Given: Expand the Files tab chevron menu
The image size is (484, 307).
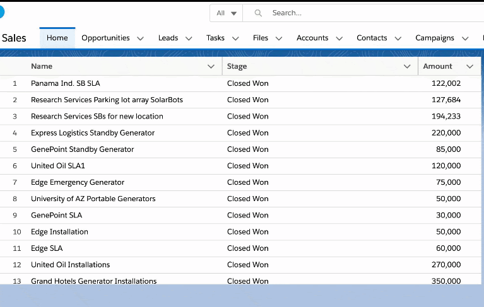Looking at the screenshot, I should point(279,38).
